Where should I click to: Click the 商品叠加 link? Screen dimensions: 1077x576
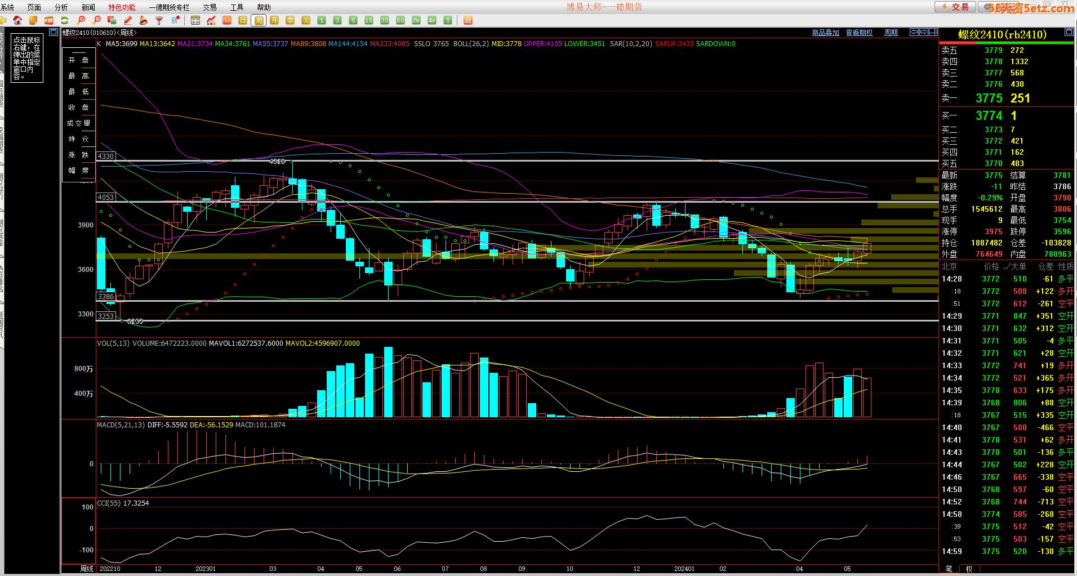(825, 33)
